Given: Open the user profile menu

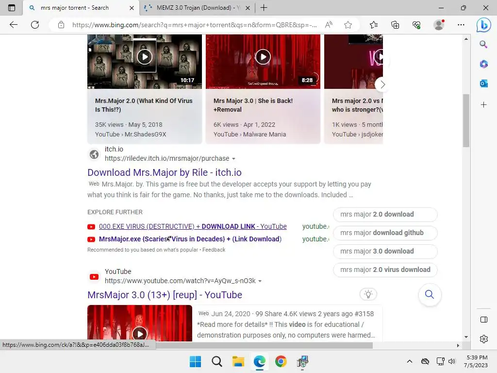Looking at the screenshot, I should coord(439,25).
